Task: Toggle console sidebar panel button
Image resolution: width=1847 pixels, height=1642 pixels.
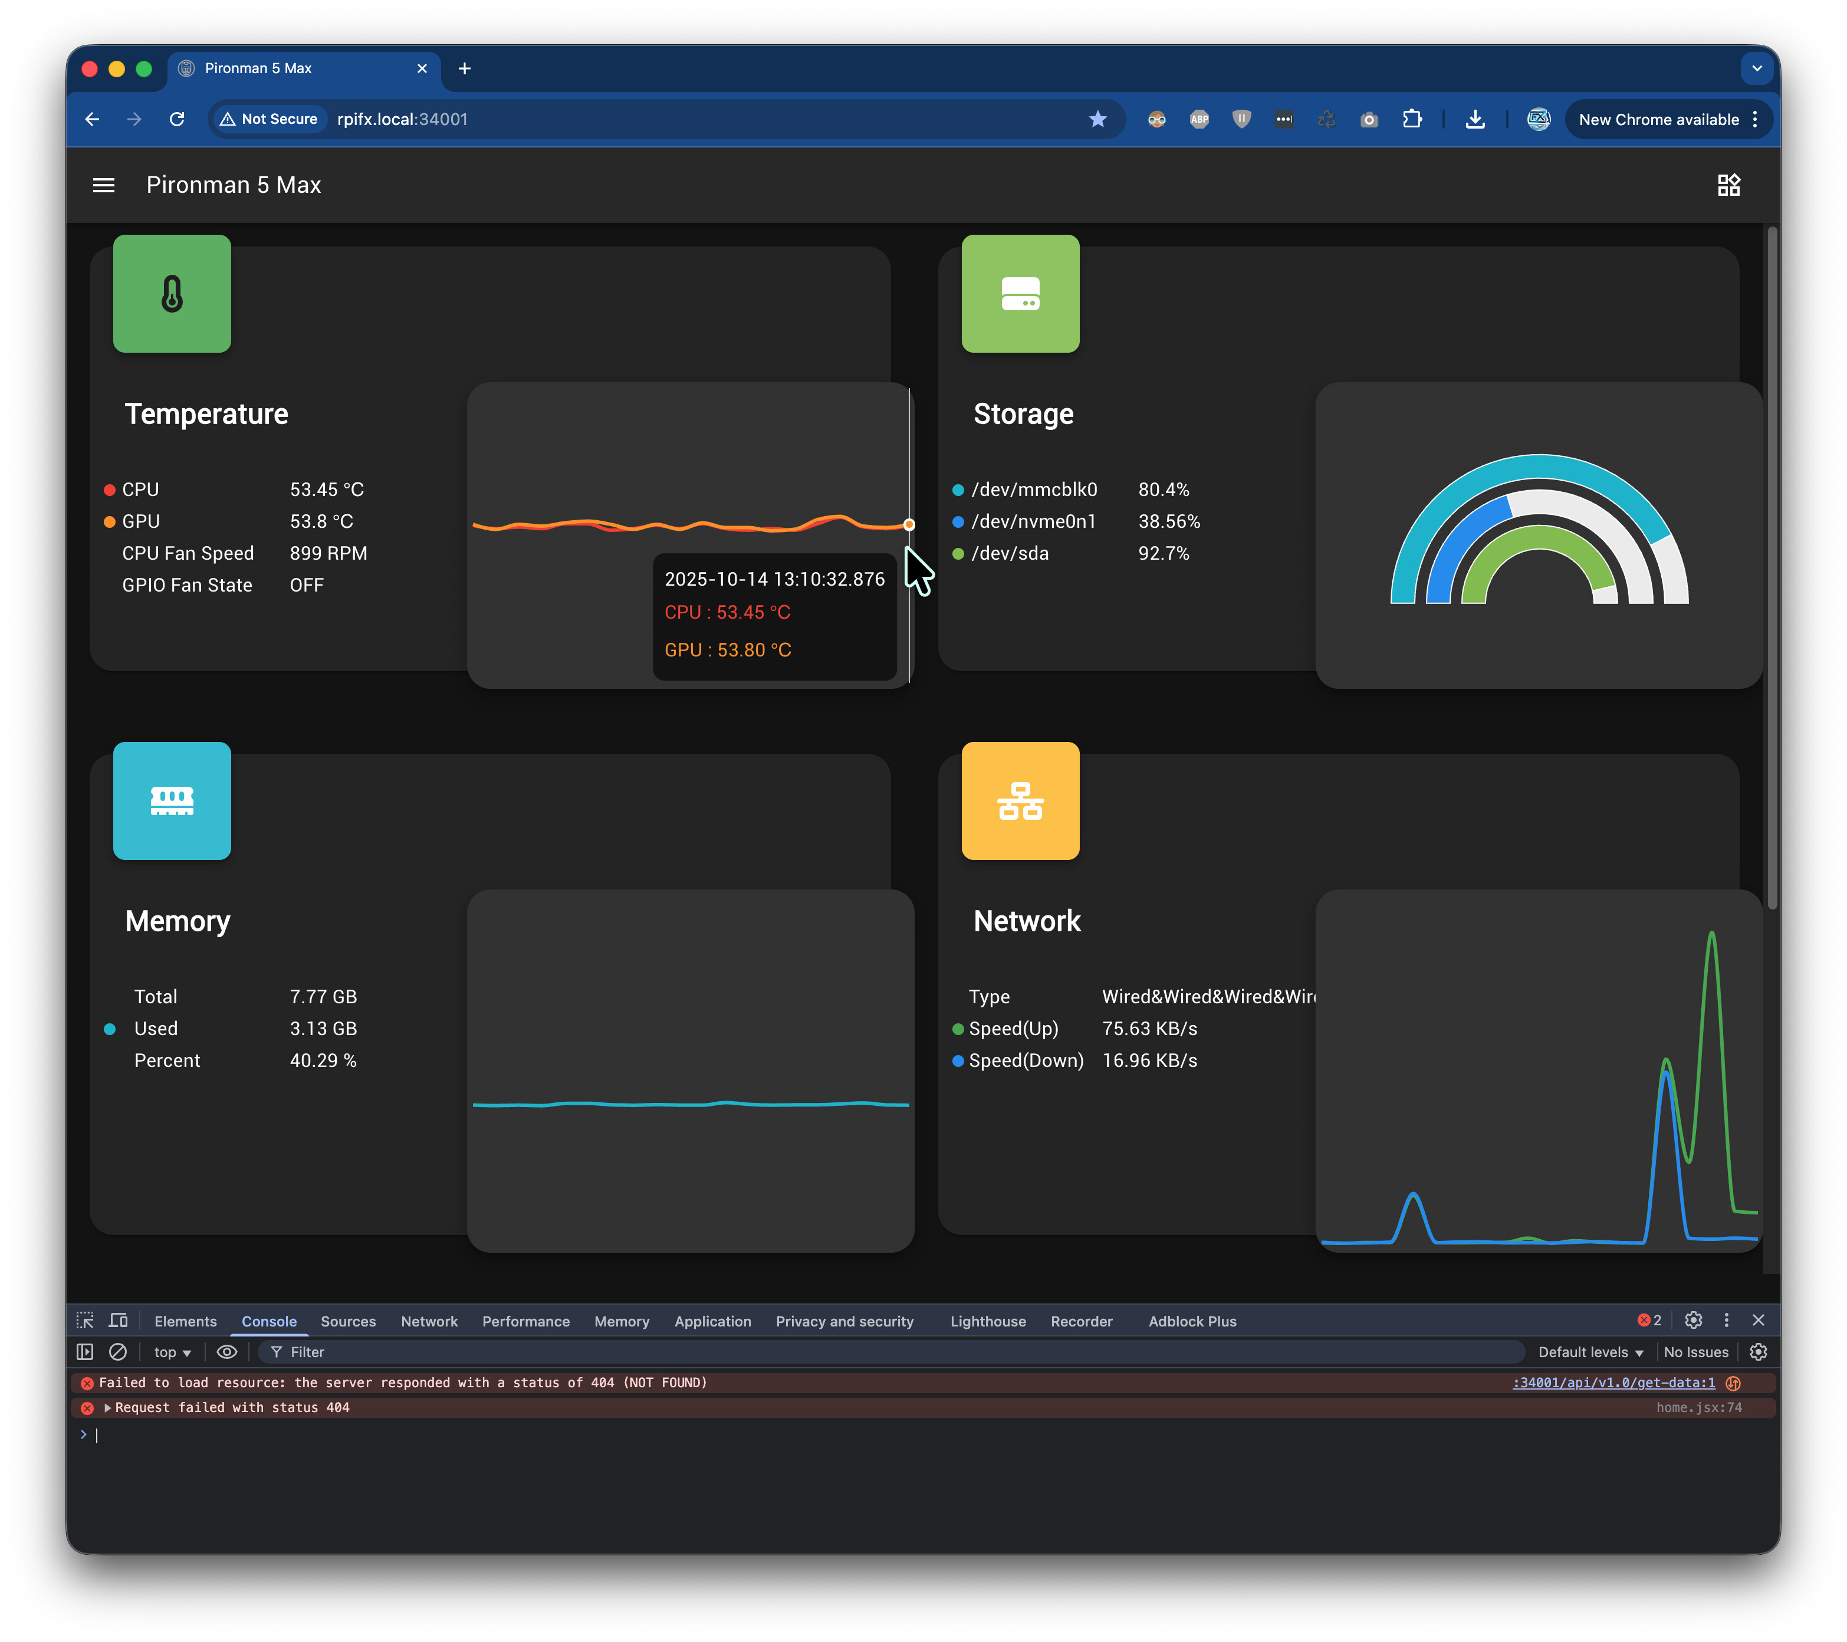Action: click(85, 1352)
